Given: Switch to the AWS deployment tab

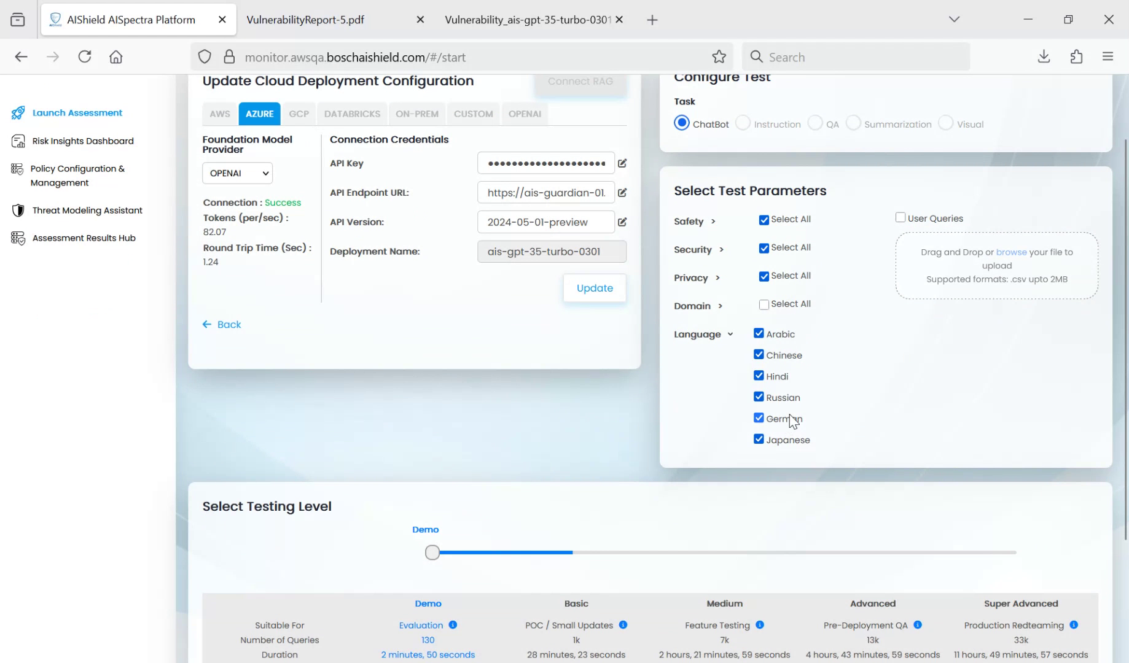Looking at the screenshot, I should click(x=219, y=114).
